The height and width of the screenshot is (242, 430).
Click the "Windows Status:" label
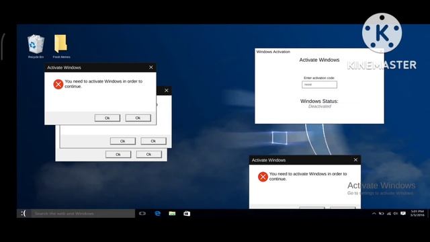(x=319, y=101)
